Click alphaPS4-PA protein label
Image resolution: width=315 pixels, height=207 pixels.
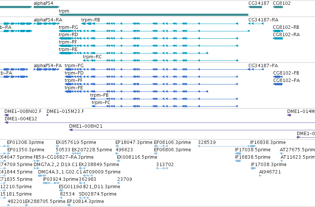pos(48,66)
